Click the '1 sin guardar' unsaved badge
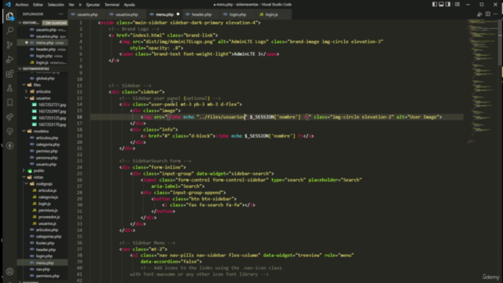 click(x=54, y=23)
